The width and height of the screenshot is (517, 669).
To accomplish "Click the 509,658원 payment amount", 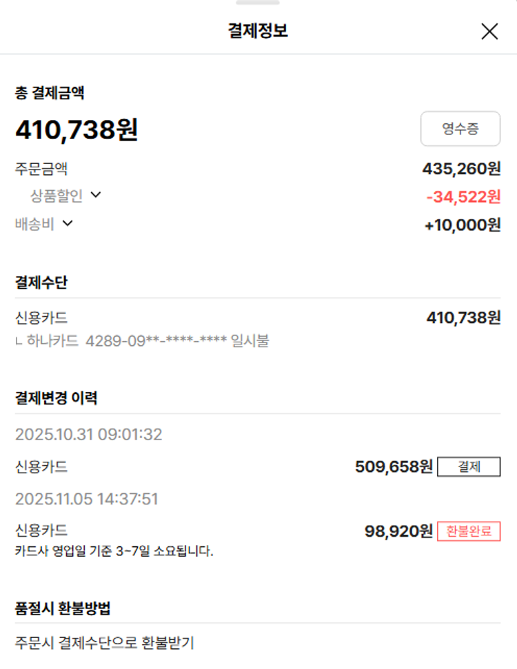I will coord(394,467).
